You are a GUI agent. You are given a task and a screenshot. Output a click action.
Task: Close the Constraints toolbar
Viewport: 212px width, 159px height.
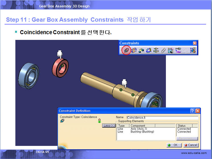point(195,43)
